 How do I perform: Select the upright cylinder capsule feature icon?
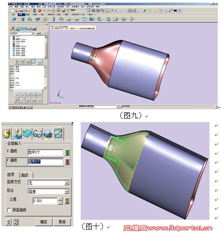coord(53,19)
